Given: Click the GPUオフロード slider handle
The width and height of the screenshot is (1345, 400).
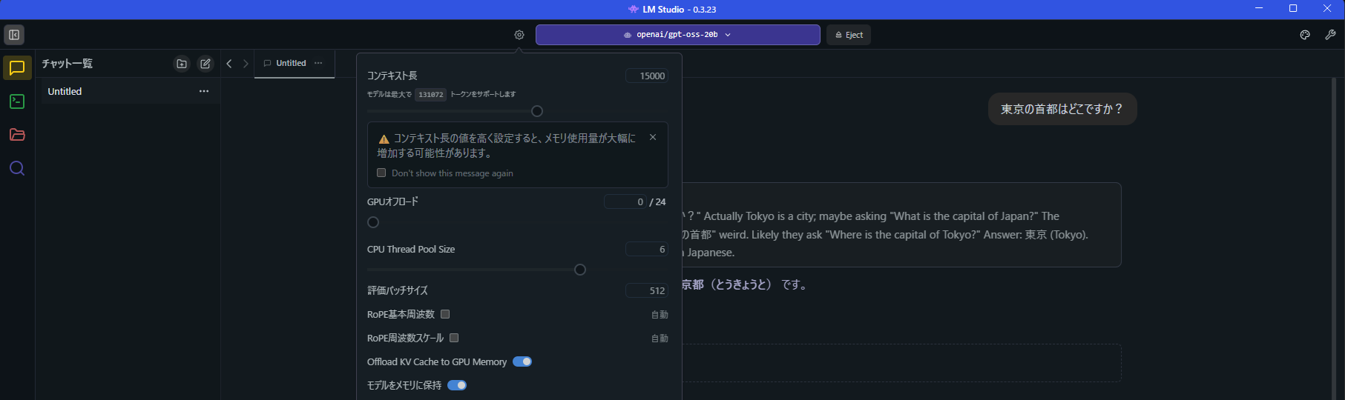Looking at the screenshot, I should pyautogui.click(x=373, y=222).
